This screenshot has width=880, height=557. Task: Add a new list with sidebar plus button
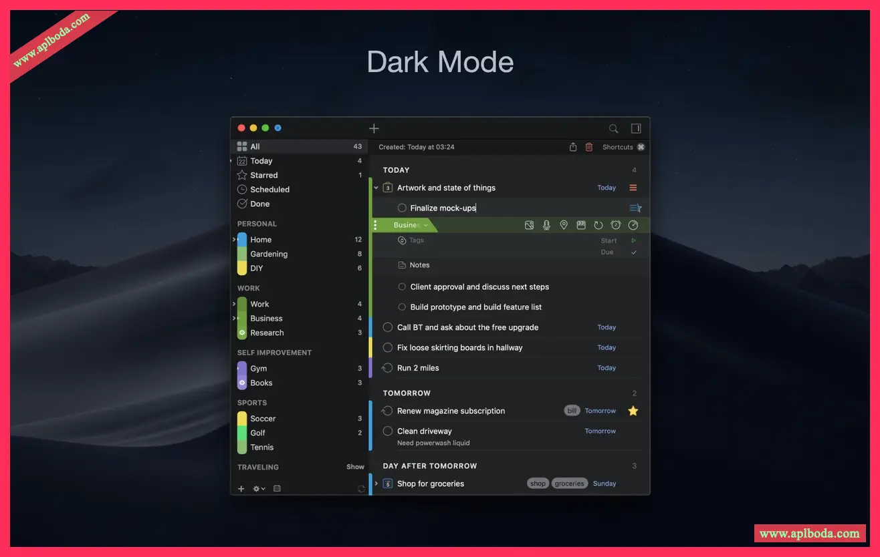[x=241, y=489]
